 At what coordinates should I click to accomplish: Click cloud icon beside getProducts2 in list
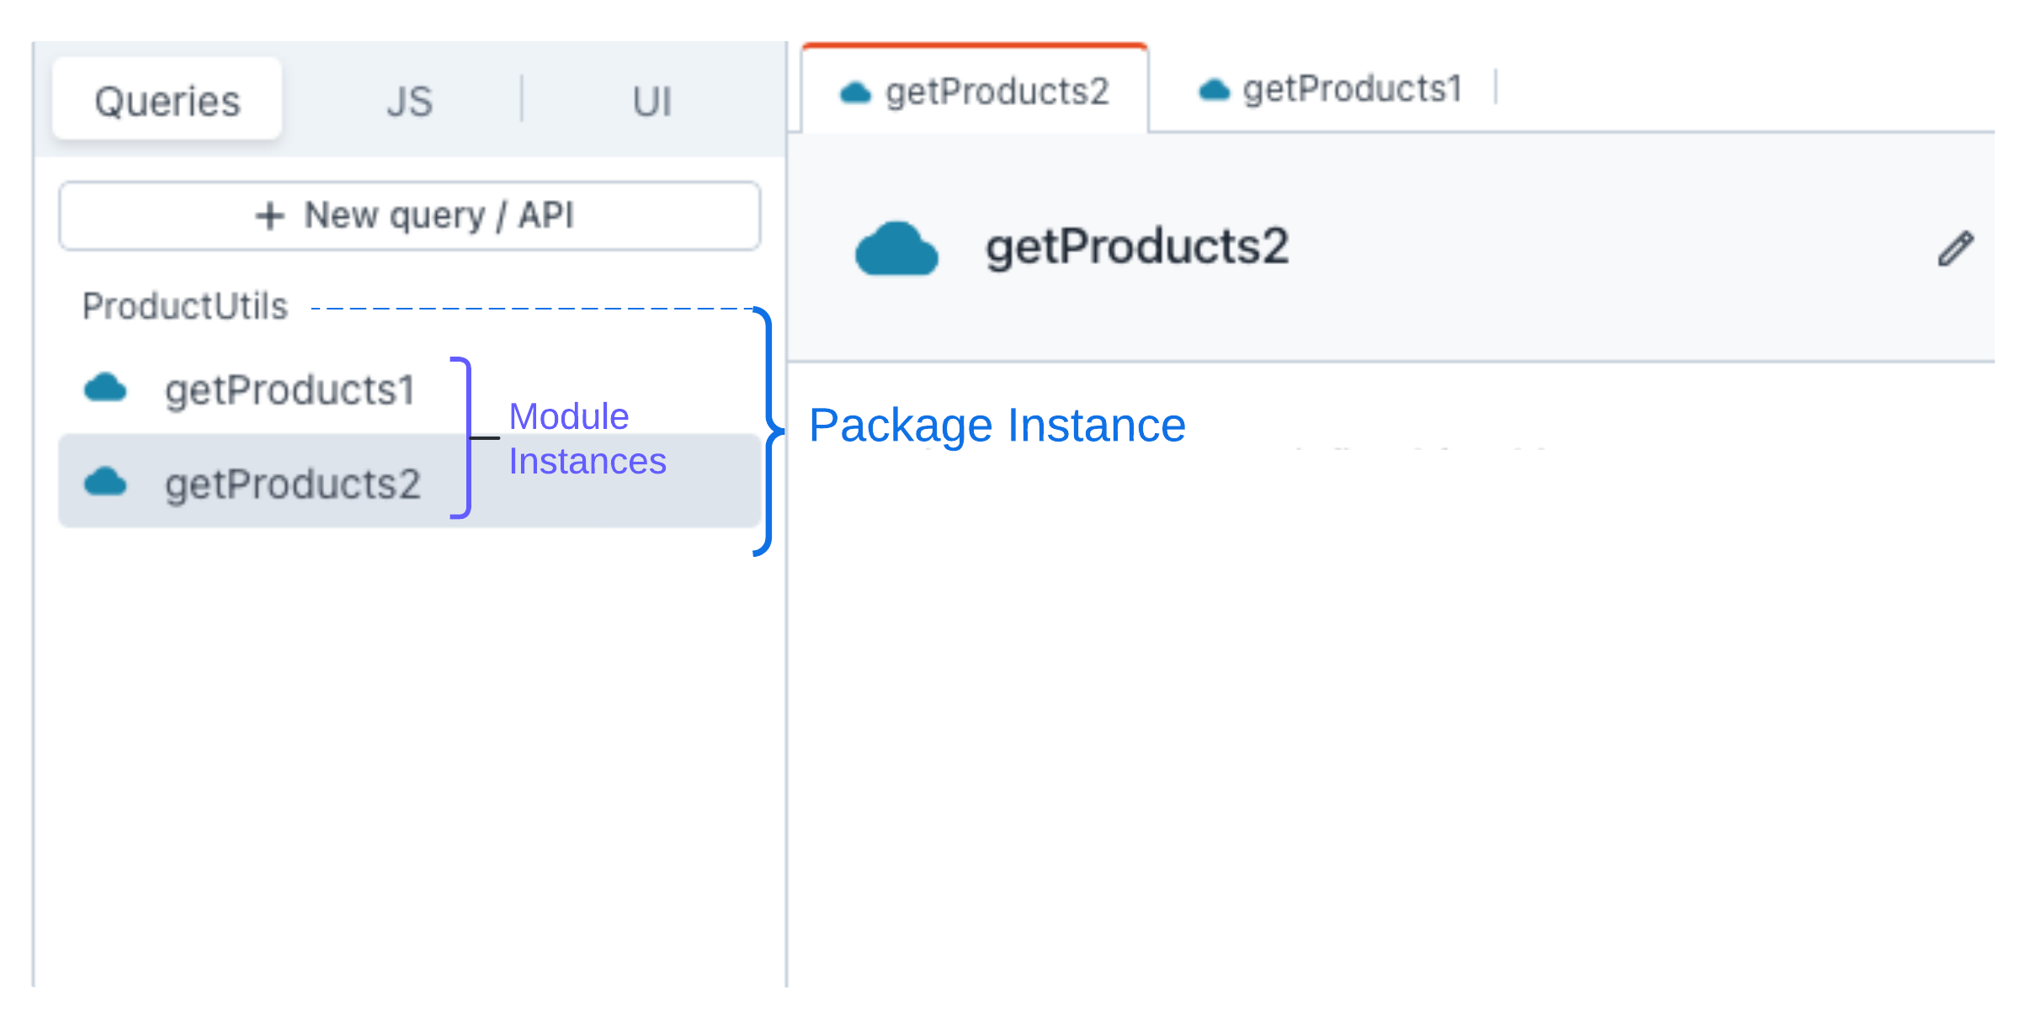[105, 482]
